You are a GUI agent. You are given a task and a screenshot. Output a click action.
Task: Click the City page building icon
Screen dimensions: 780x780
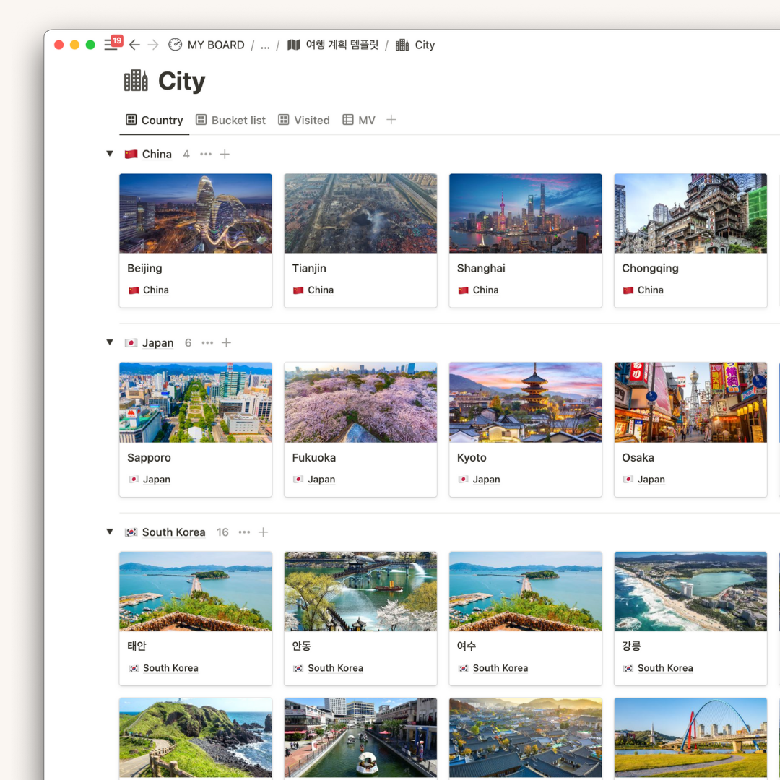[136, 81]
